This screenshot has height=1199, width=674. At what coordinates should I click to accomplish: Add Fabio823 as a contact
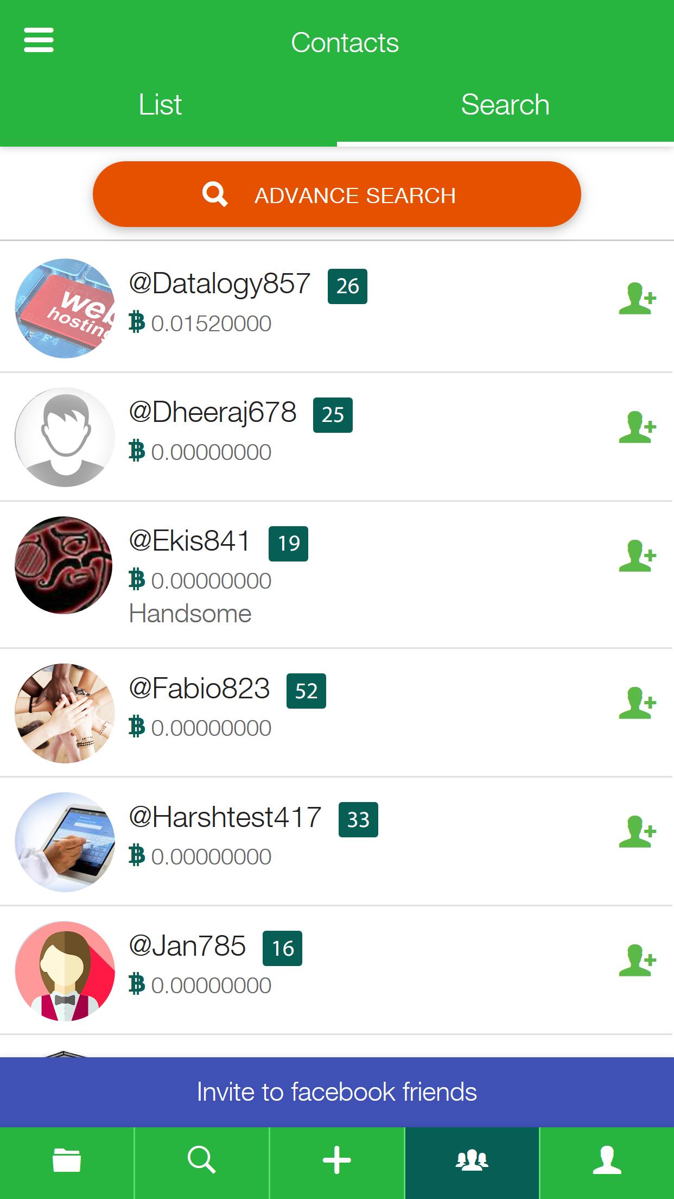[x=638, y=703]
